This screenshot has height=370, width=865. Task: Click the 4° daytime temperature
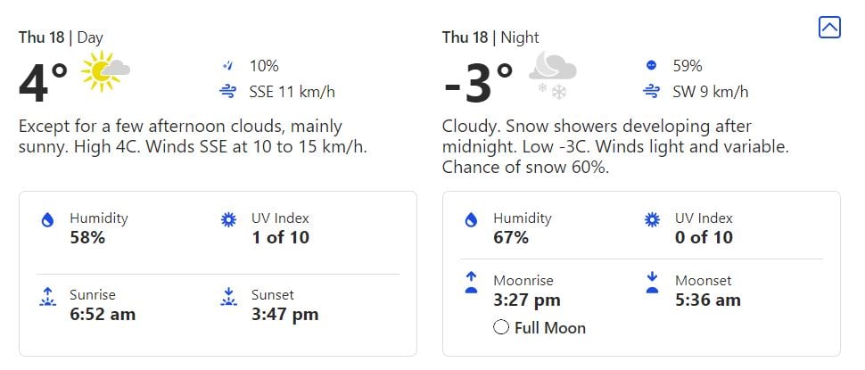click(x=43, y=82)
